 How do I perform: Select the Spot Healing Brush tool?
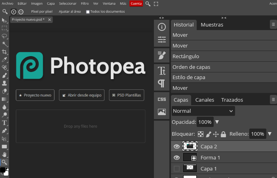[4, 68]
